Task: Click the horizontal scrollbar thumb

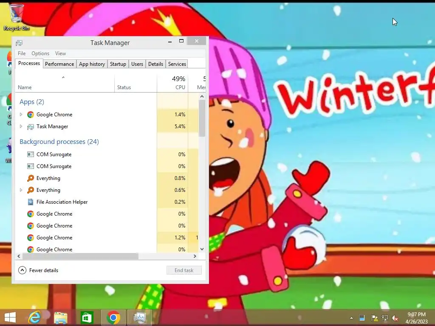Action: (x=80, y=256)
